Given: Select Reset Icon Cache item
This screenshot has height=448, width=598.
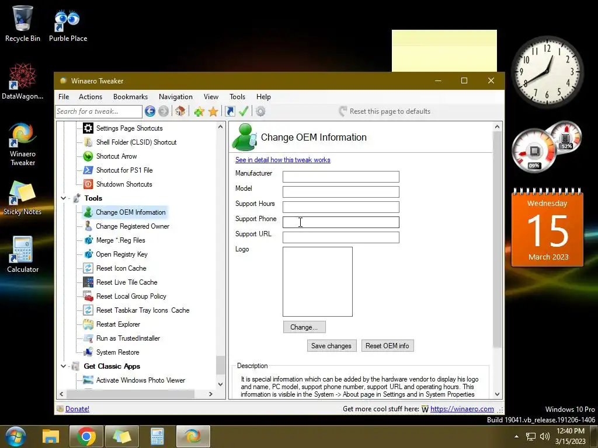Looking at the screenshot, I should click(x=121, y=268).
